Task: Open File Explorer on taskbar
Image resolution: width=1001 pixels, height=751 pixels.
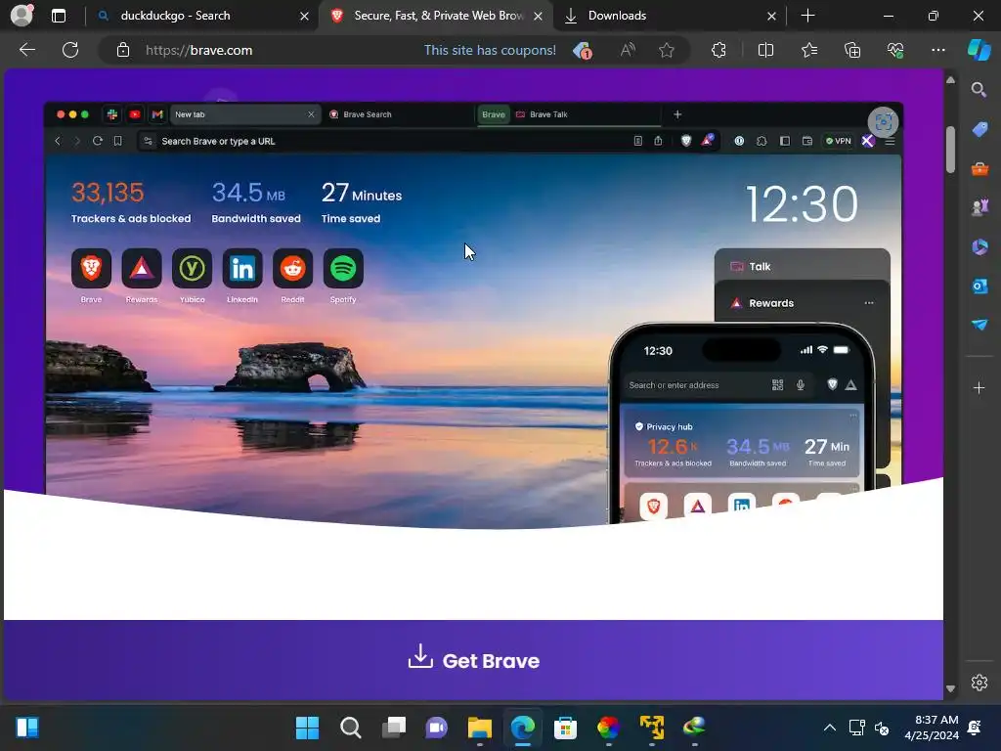Action: pyautogui.click(x=479, y=727)
